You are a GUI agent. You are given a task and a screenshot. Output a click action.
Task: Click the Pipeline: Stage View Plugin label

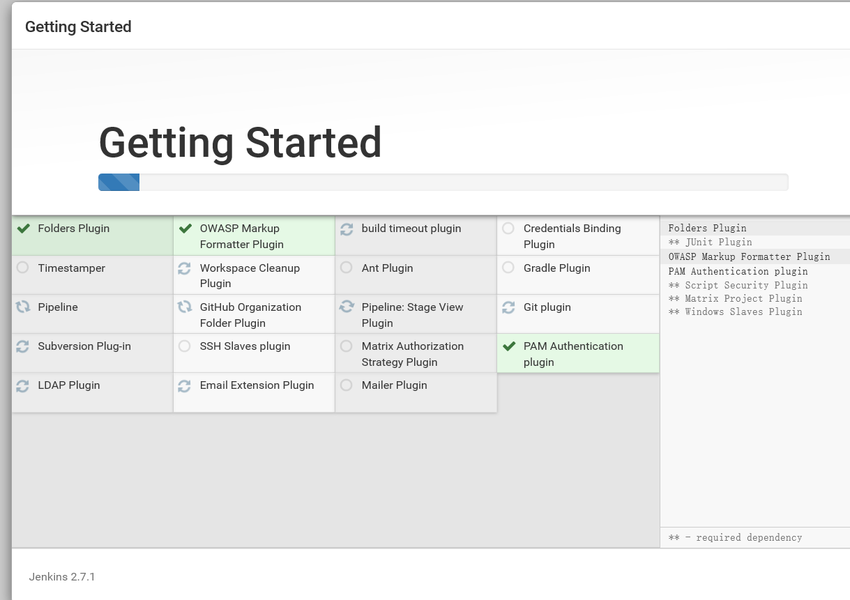tap(412, 314)
